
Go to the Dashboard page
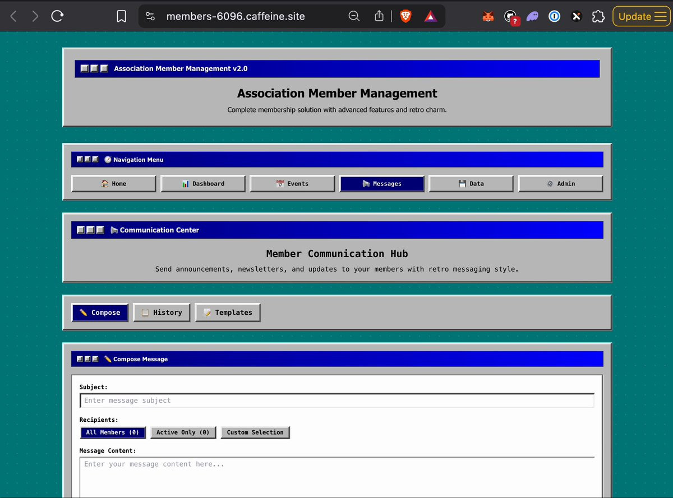(x=203, y=184)
